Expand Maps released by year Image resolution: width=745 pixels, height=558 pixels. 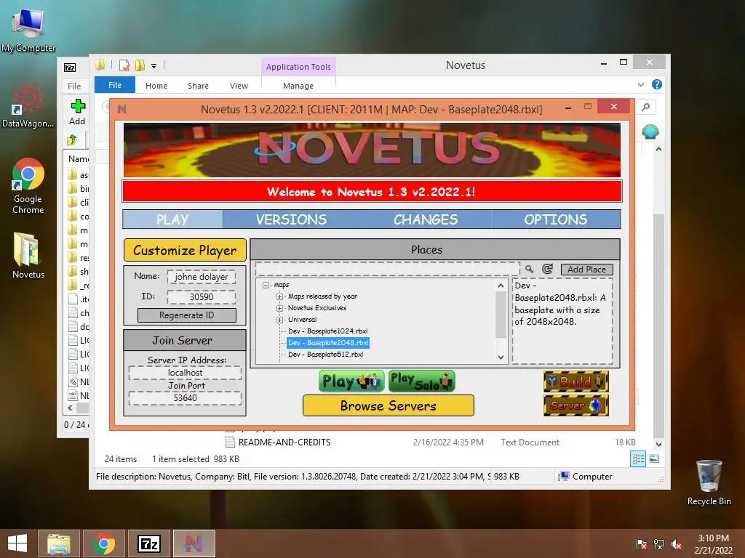(x=280, y=296)
